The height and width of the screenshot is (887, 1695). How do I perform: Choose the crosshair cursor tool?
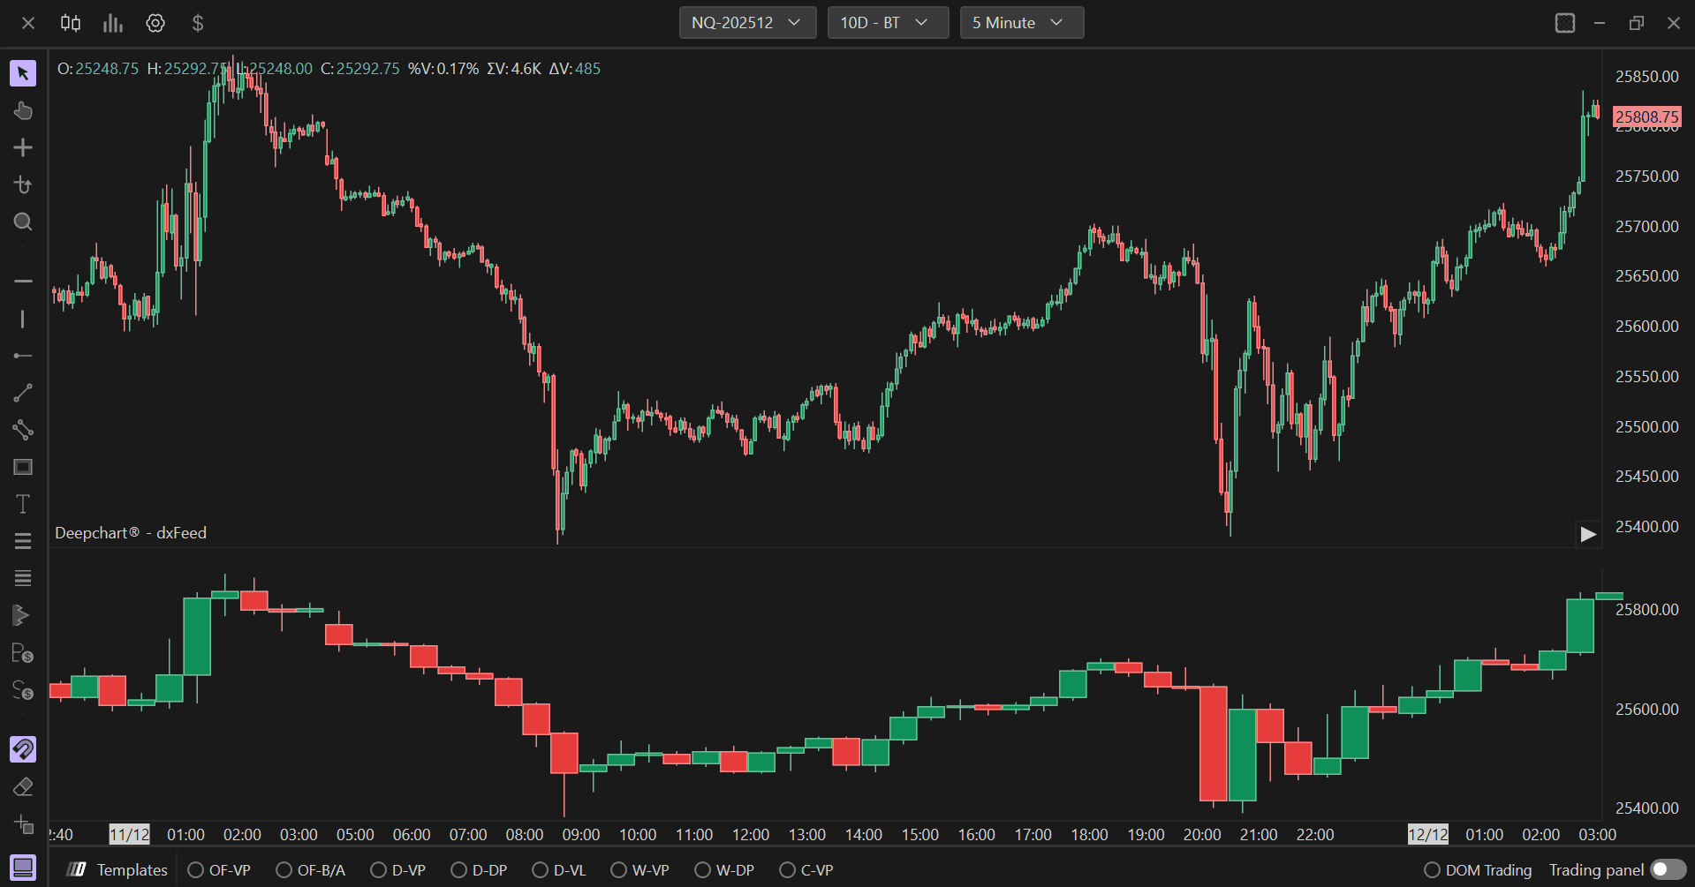[23, 147]
